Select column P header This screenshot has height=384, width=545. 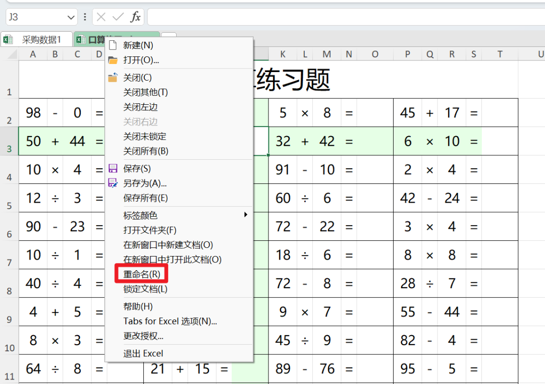pyautogui.click(x=407, y=54)
